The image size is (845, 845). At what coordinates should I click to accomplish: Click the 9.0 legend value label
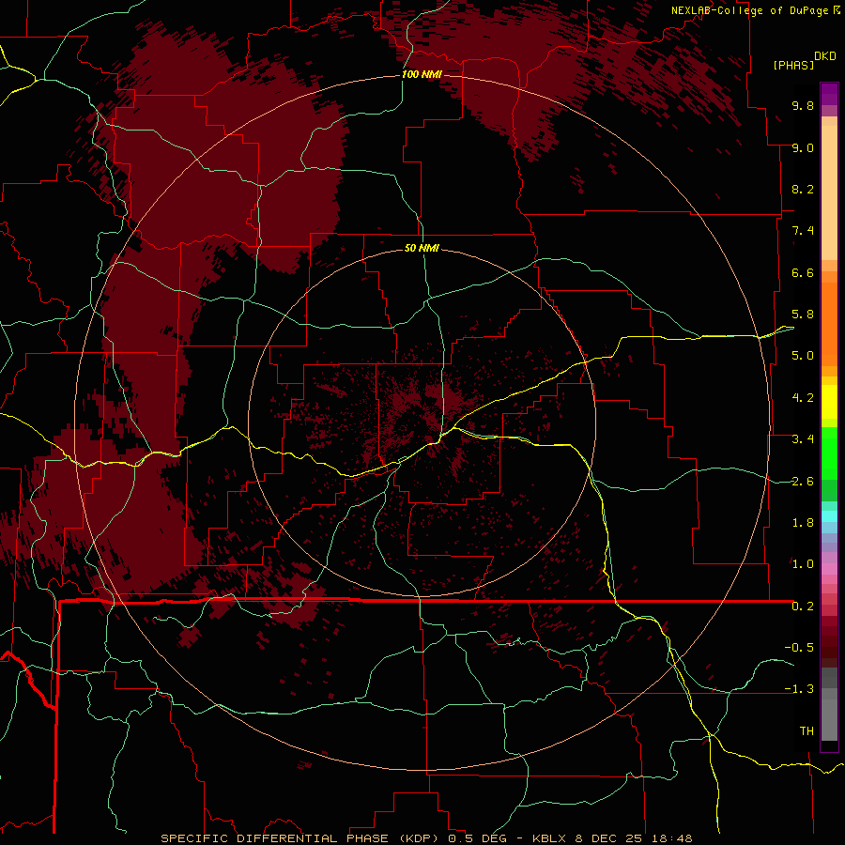(803, 147)
